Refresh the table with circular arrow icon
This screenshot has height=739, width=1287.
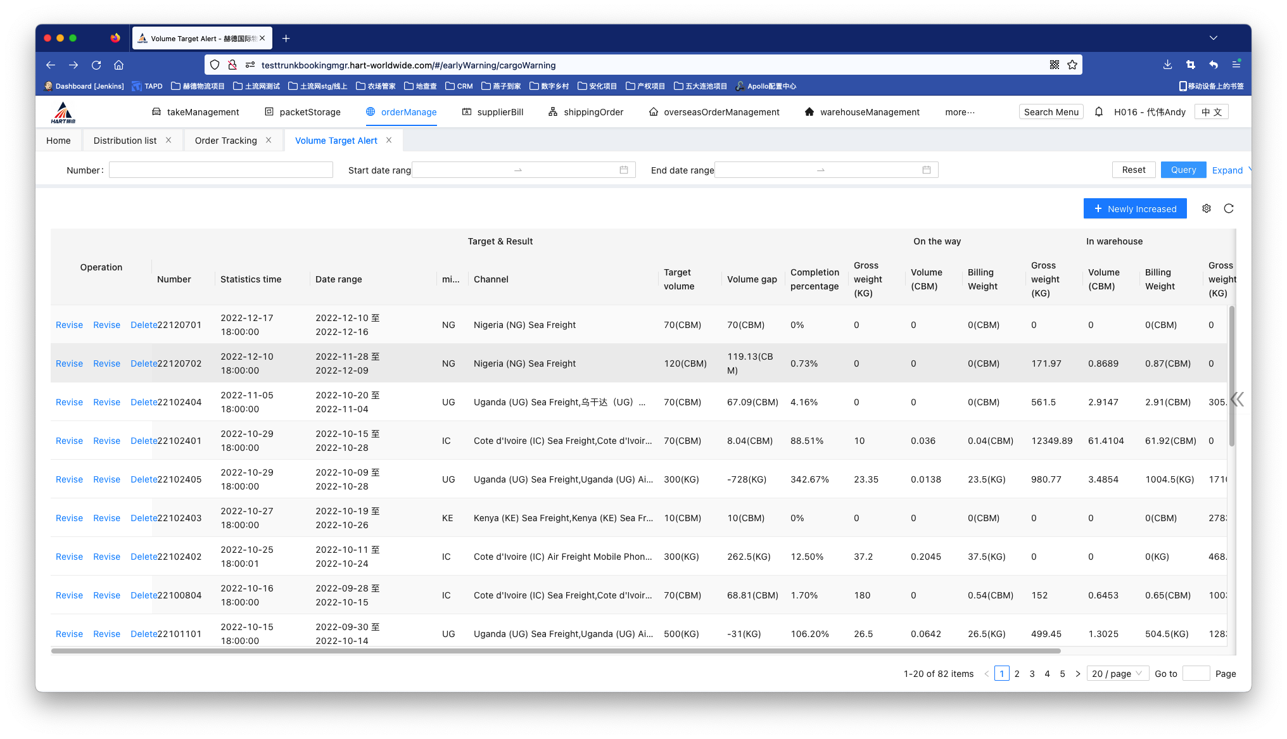pyautogui.click(x=1229, y=208)
